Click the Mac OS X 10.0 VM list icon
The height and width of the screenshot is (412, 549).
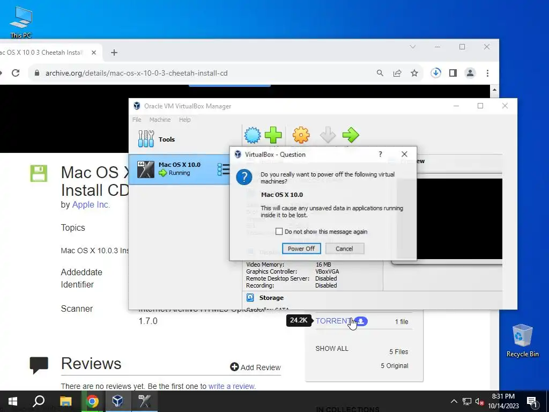[x=146, y=170]
